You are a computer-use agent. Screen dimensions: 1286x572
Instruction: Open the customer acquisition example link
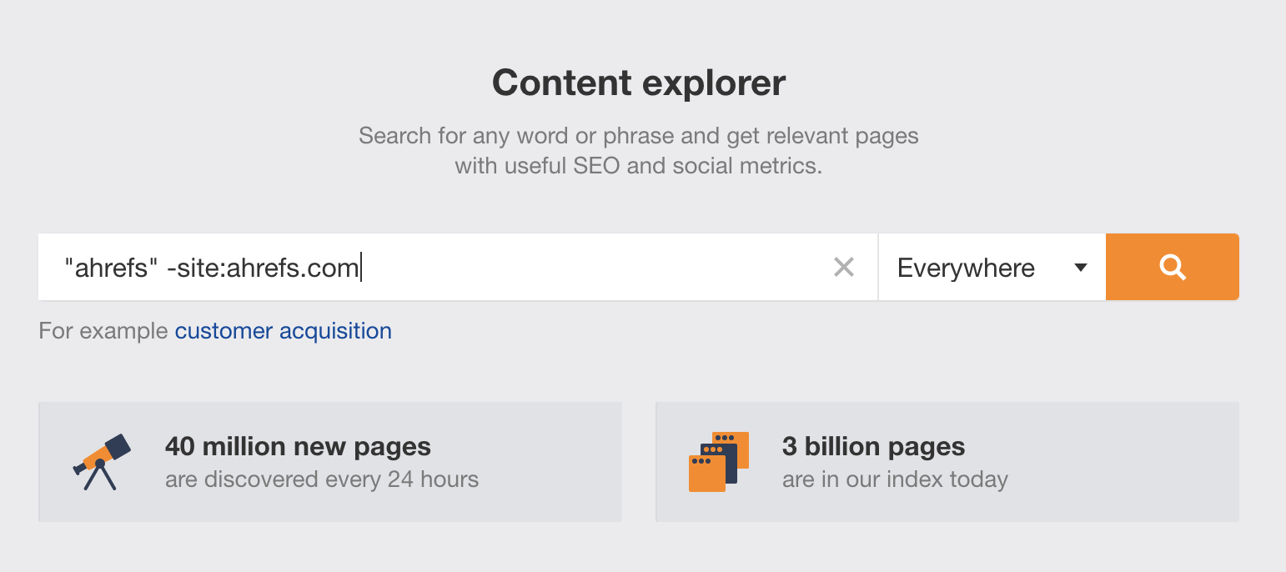click(283, 331)
